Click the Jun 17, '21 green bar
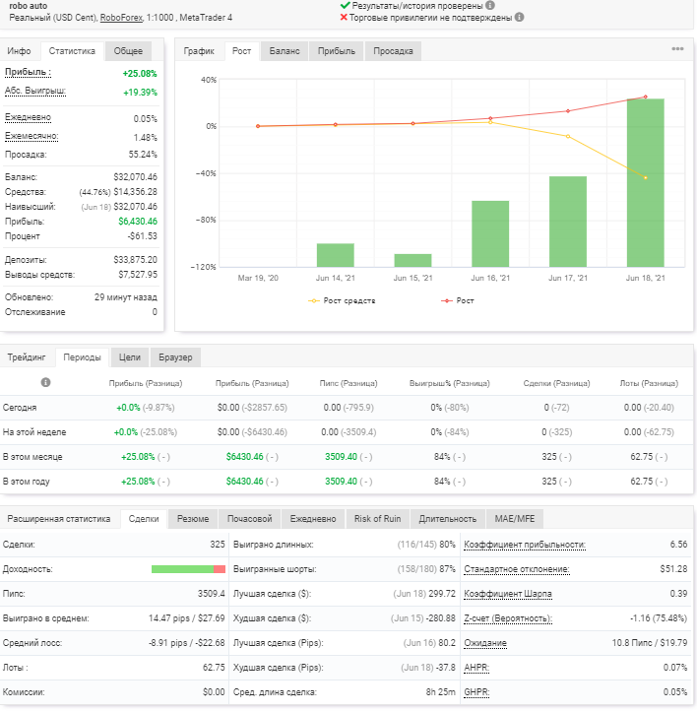 tap(568, 222)
